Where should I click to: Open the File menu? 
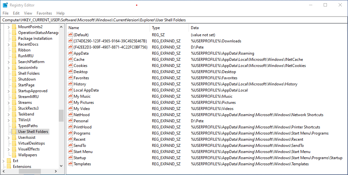click(x=6, y=13)
